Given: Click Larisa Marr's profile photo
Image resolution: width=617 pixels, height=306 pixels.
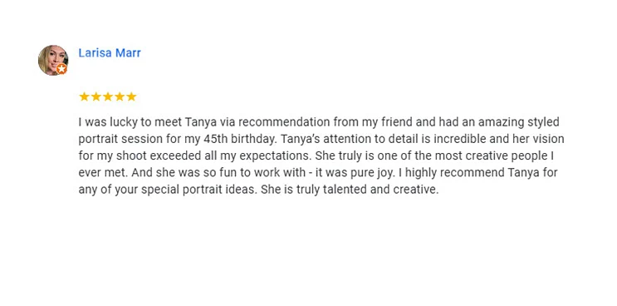Looking at the screenshot, I should coord(53,60).
